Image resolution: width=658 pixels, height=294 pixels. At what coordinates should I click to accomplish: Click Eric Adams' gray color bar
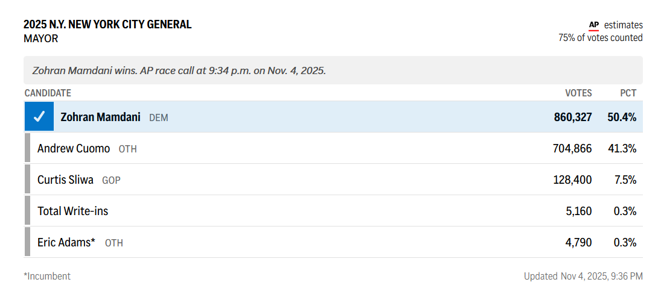coord(27,242)
